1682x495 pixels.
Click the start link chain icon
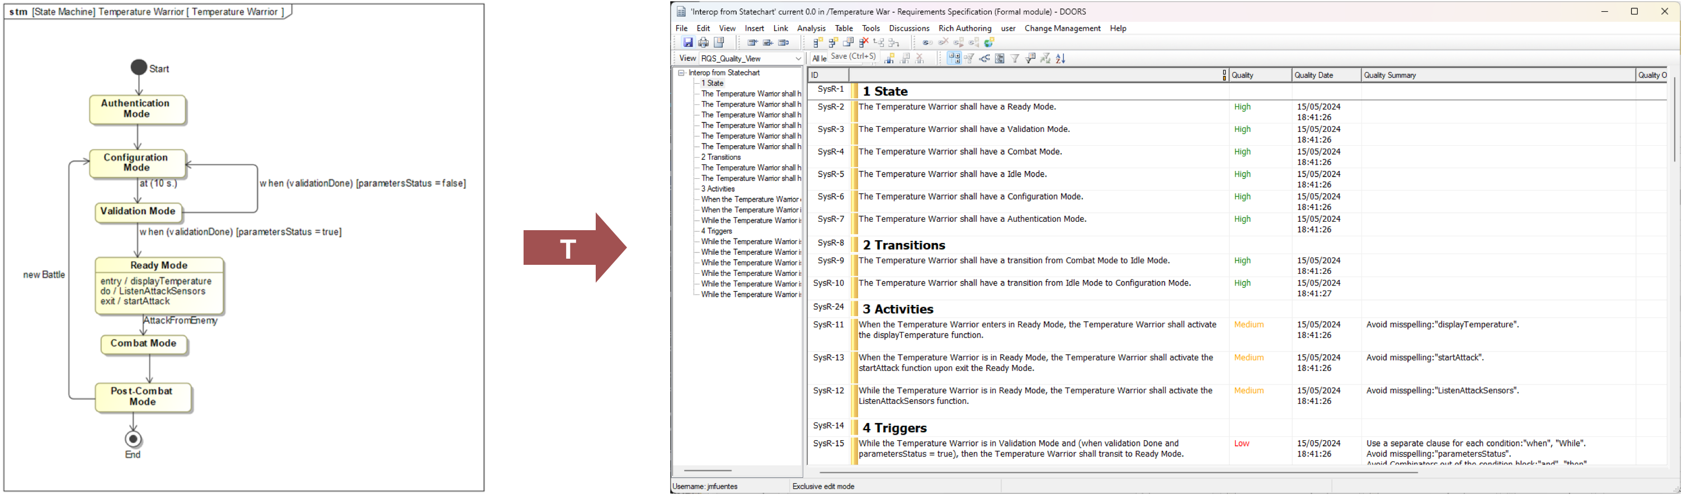[927, 42]
